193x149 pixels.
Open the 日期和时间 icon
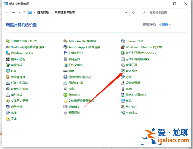click(65, 83)
